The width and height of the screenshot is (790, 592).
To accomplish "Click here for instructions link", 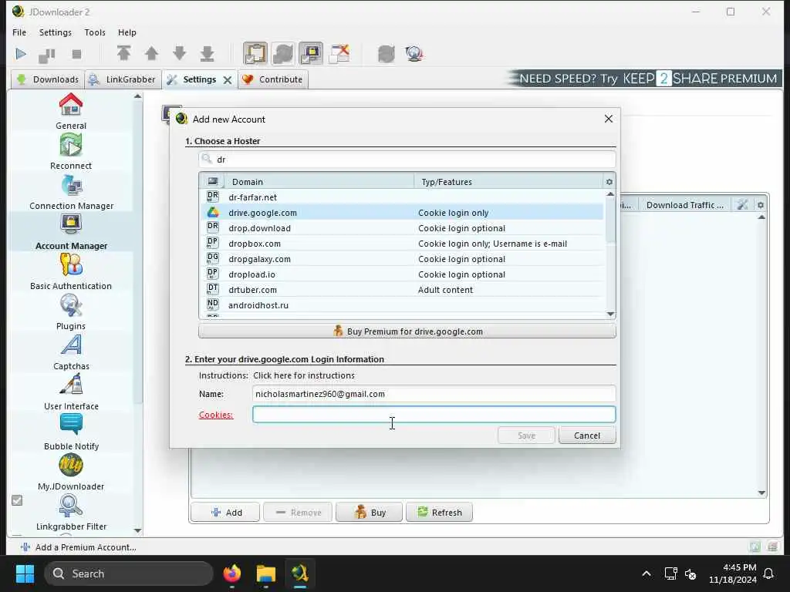I will pyautogui.click(x=304, y=375).
